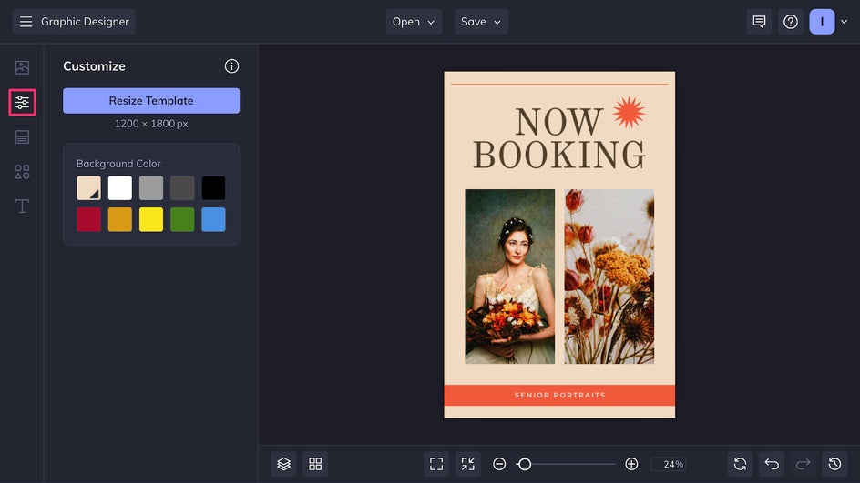Image resolution: width=860 pixels, height=483 pixels.
Task: Click the zoom out minus icon
Action: 499,464
